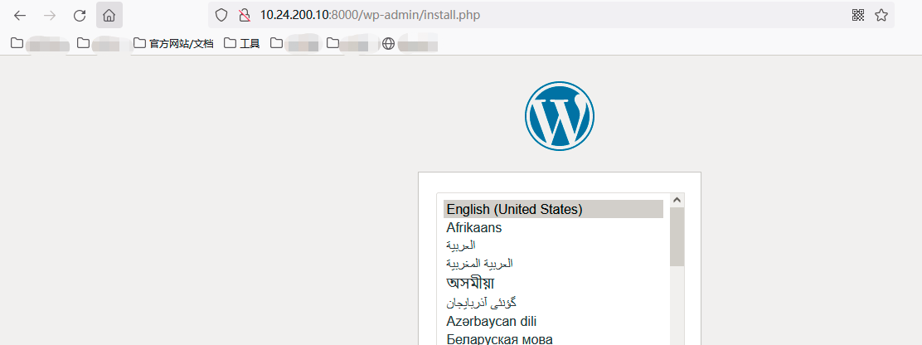Screen dimensions: 922x345
Task: Select Afrikaans in the language list
Action: coord(553,227)
